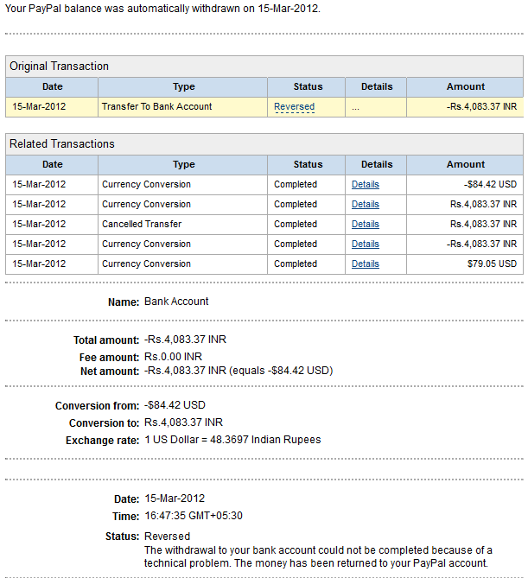Click the Cancelled Transfer type cell
Image resolution: width=528 pixels, height=578 pixels.
point(142,225)
